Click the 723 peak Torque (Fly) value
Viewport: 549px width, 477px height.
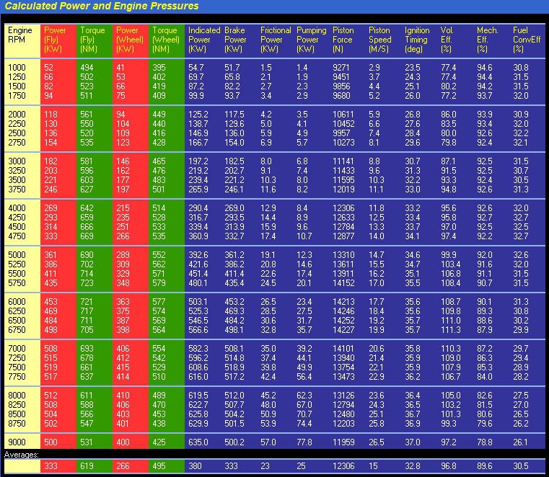pyautogui.click(x=86, y=283)
